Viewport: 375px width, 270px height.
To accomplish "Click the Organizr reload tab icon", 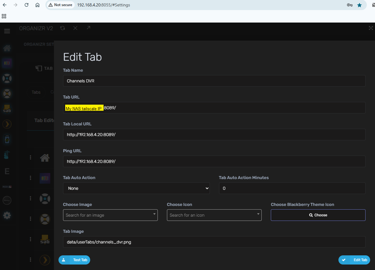I will pos(62,28).
